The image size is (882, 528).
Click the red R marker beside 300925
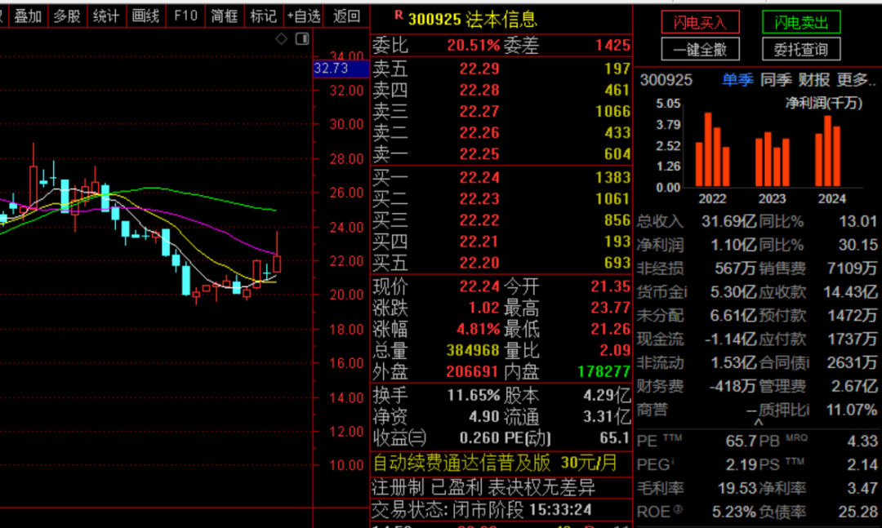[x=399, y=16]
